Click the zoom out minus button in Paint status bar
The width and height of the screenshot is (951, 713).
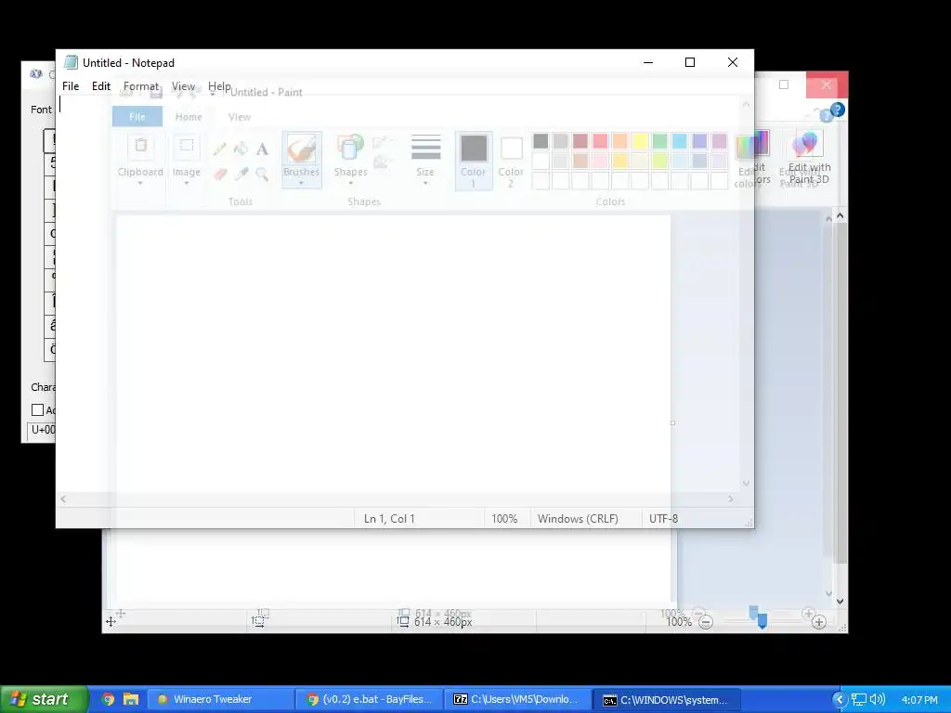[x=706, y=622]
